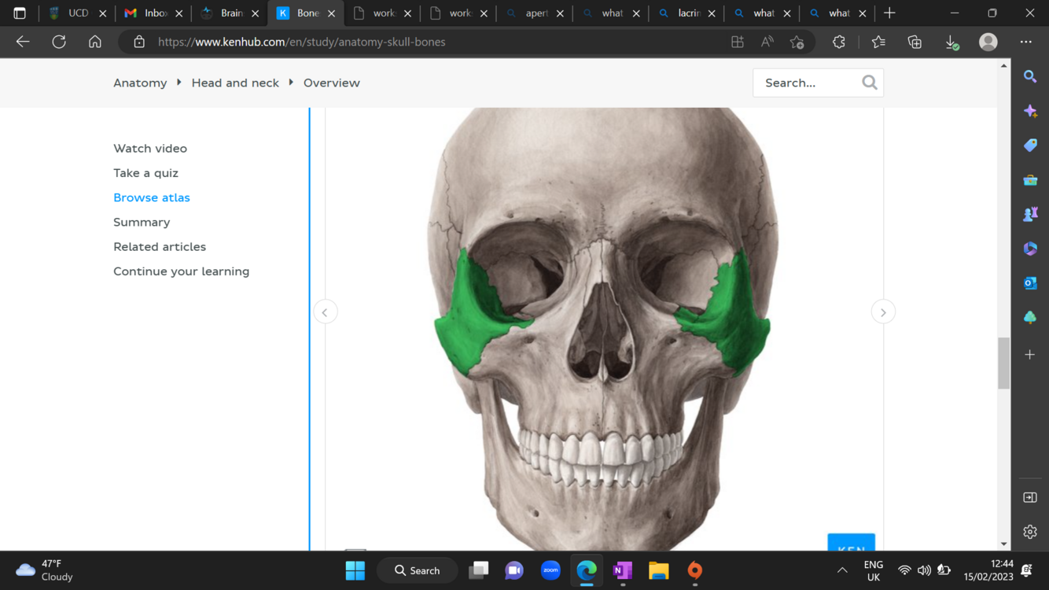Jump to Watch video section

pyautogui.click(x=150, y=148)
